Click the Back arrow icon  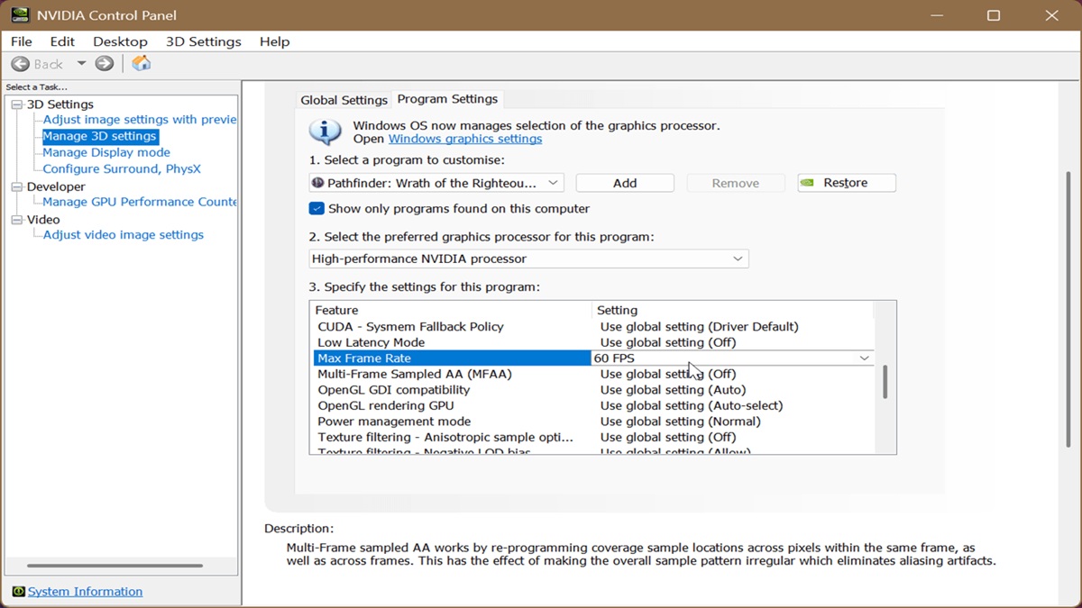click(x=20, y=64)
